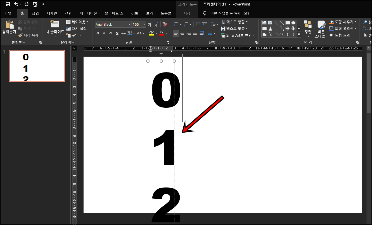Screen dimensions: 372x225
Task: Open the Arial Black font name dropdown
Action: click(x=130, y=25)
